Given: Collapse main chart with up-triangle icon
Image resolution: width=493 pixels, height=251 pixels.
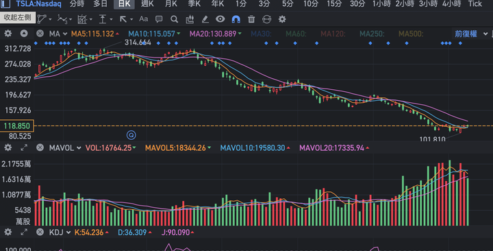Looking at the screenshot, I should (x=24, y=34).
